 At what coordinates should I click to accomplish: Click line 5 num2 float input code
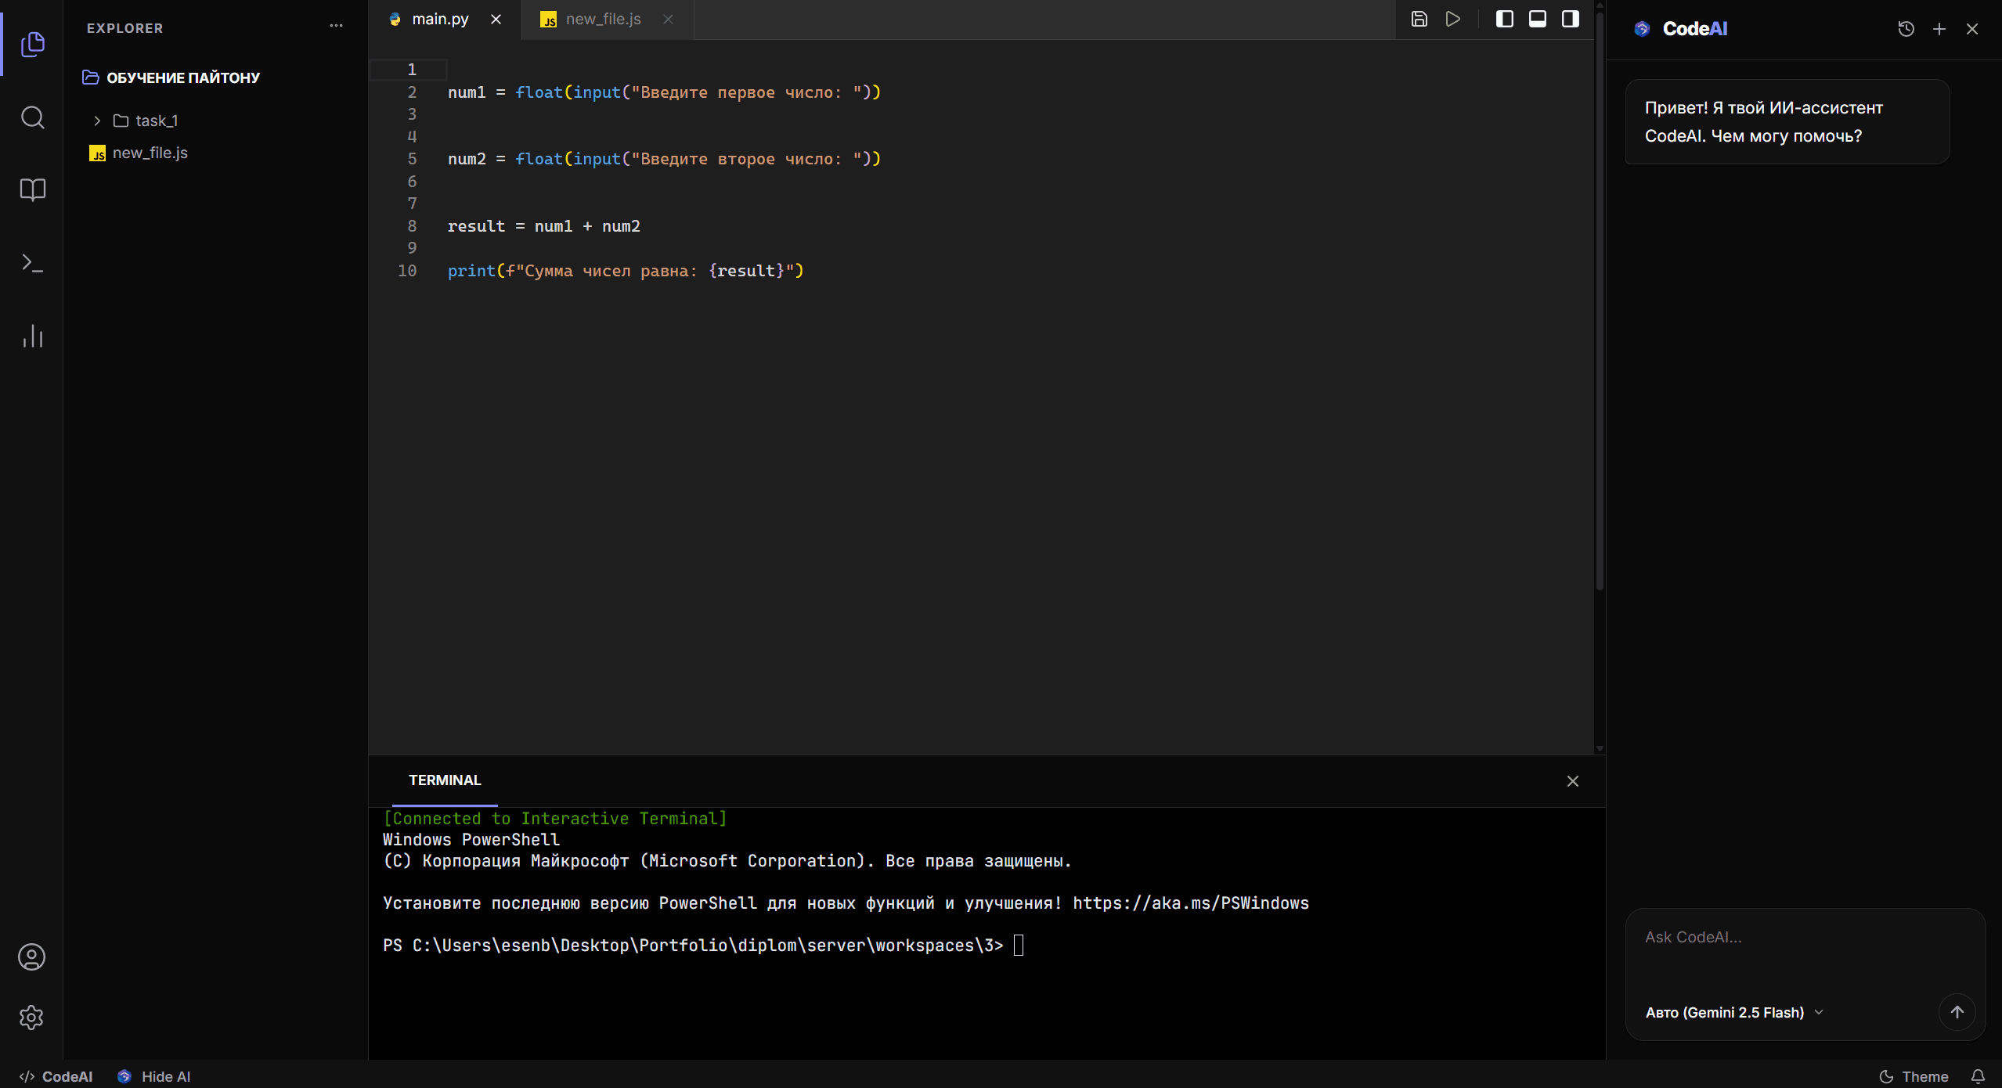pos(664,159)
